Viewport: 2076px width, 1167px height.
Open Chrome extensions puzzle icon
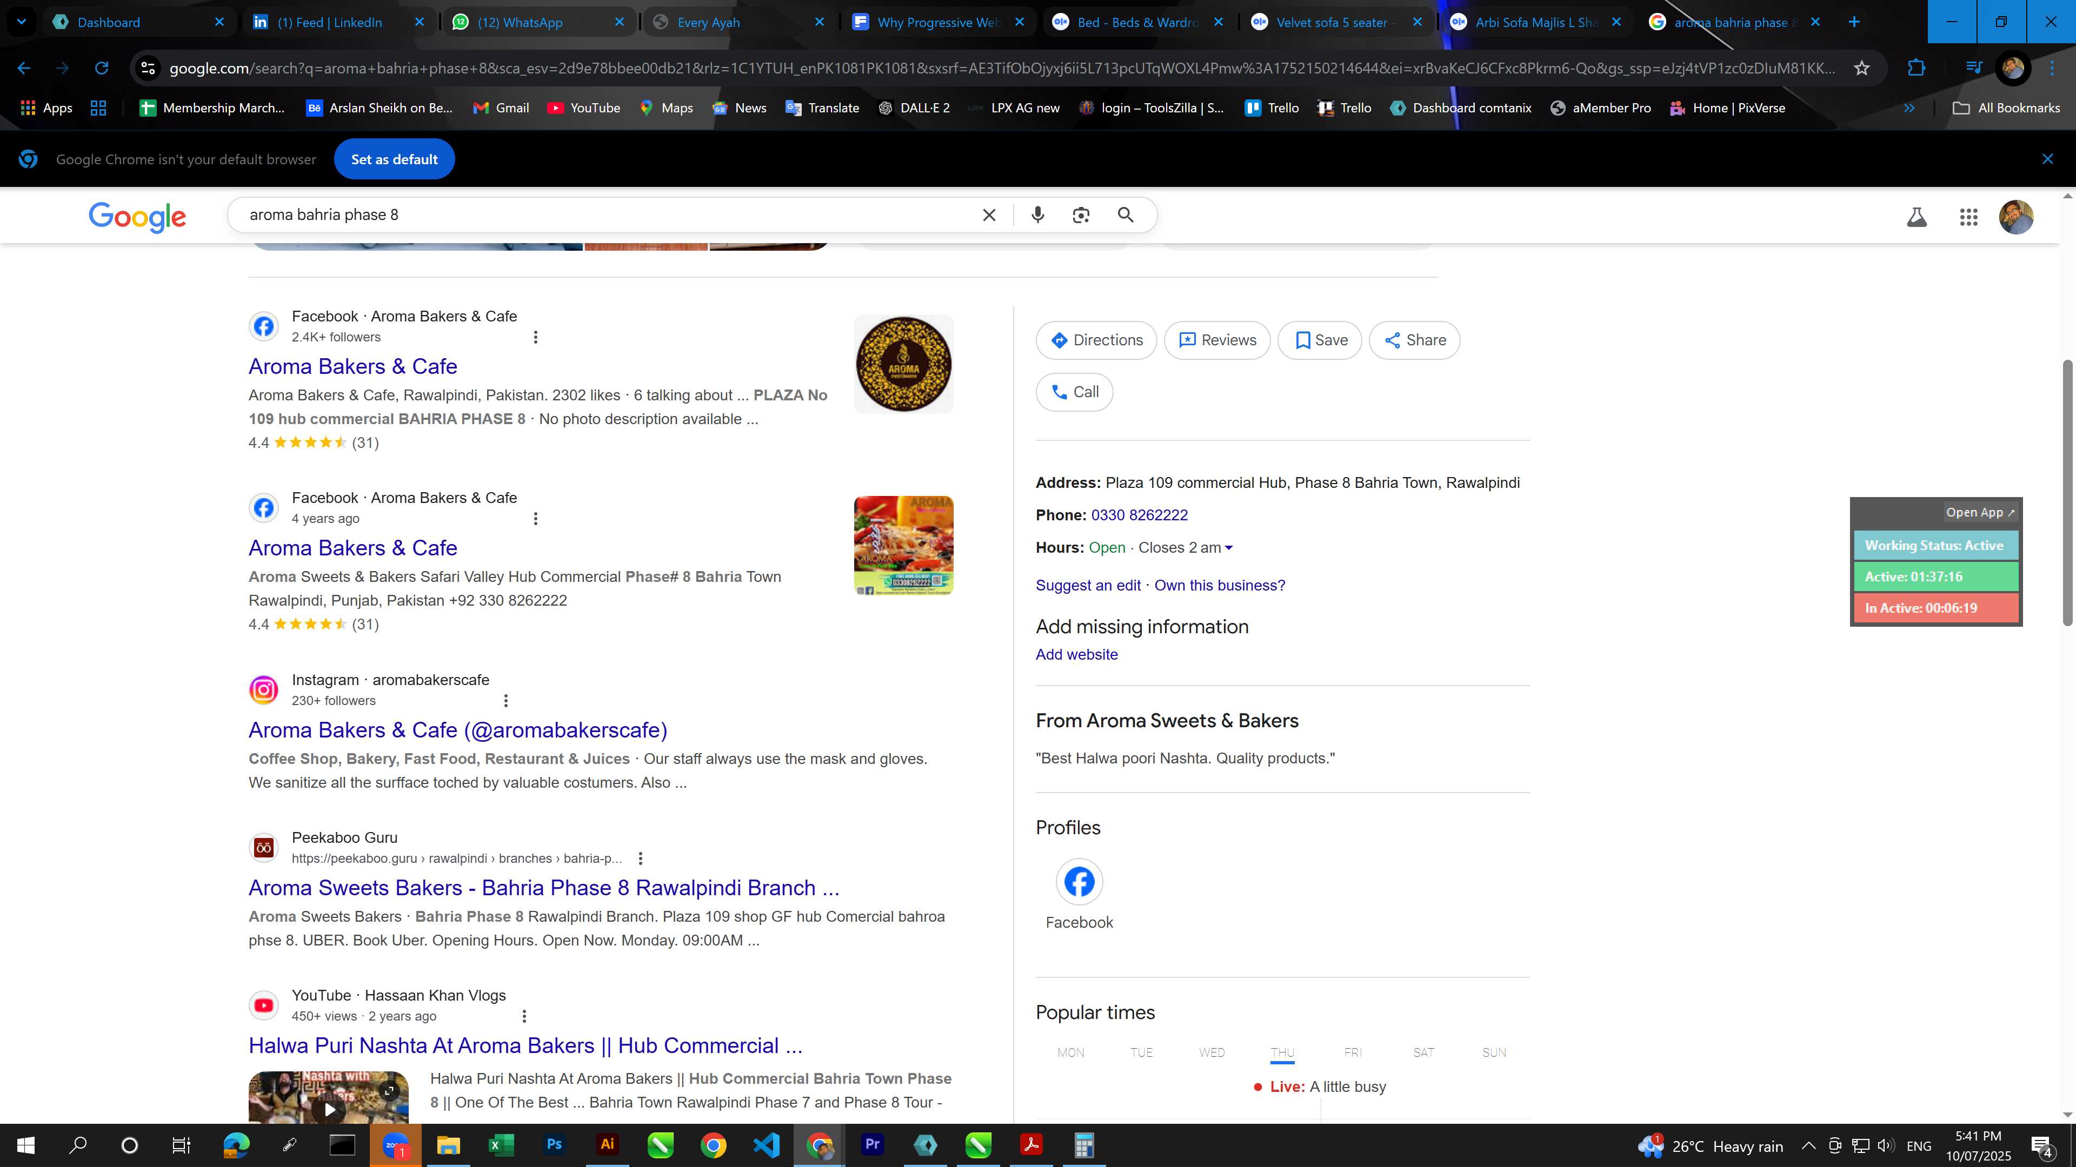click(1917, 69)
